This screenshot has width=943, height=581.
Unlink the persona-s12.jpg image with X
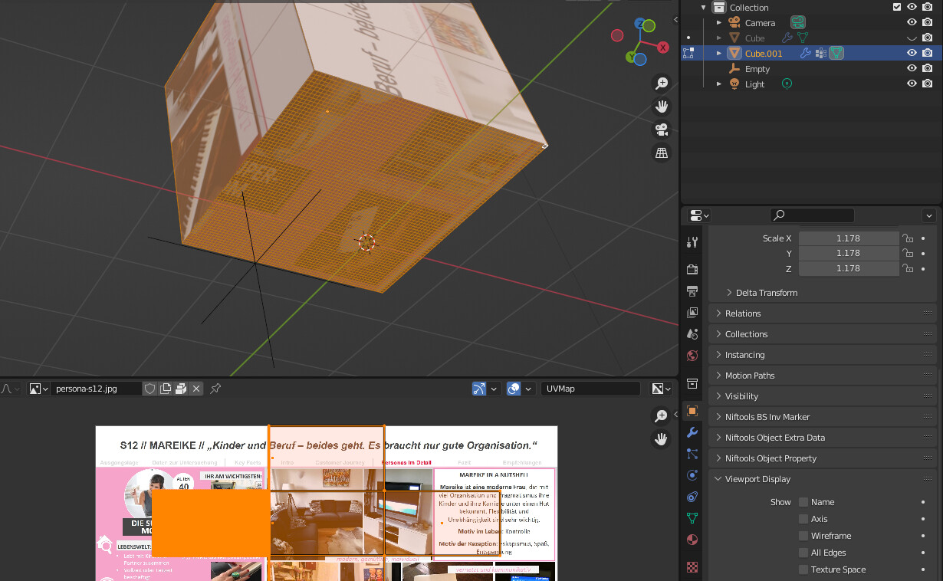pos(196,389)
